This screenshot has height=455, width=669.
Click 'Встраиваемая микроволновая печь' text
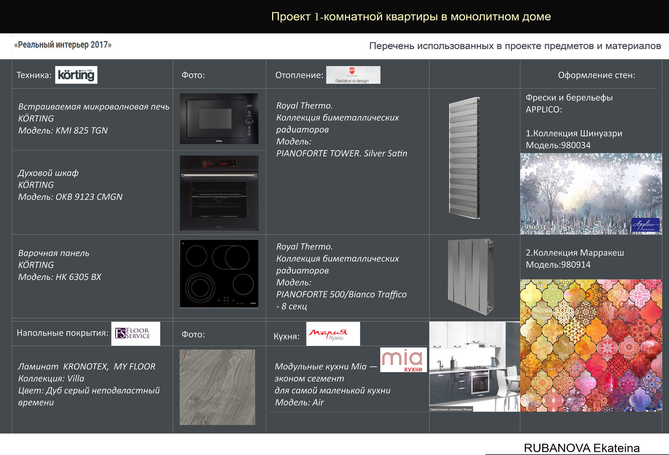point(94,107)
